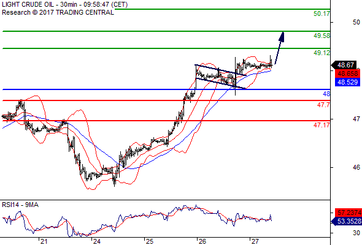This screenshot has width=362, height=245.
Task: Click the date label 27 on time axis
Action: coord(255,241)
